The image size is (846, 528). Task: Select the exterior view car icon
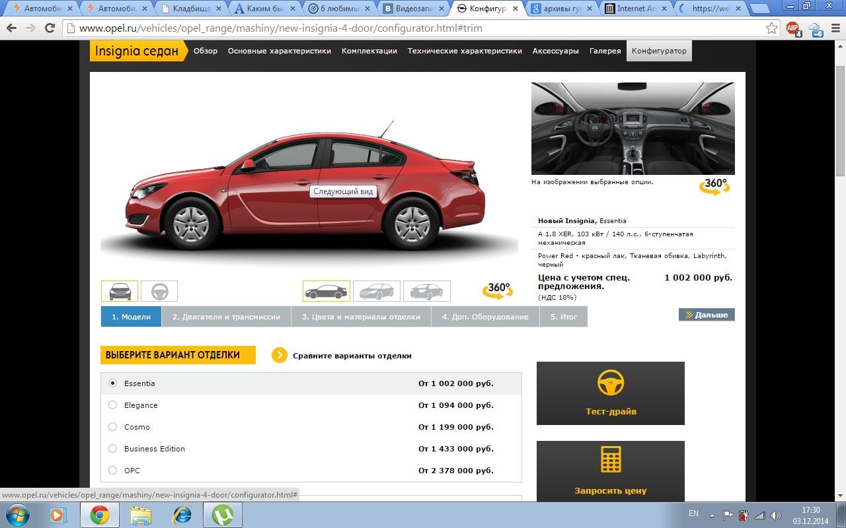point(120,291)
